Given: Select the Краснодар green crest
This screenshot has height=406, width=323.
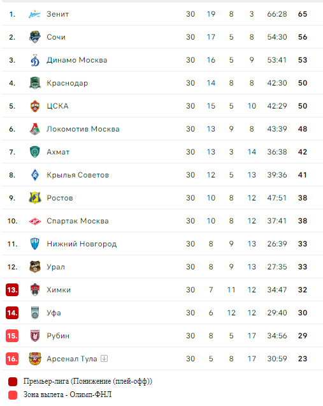Looking at the screenshot, I should [34, 83].
